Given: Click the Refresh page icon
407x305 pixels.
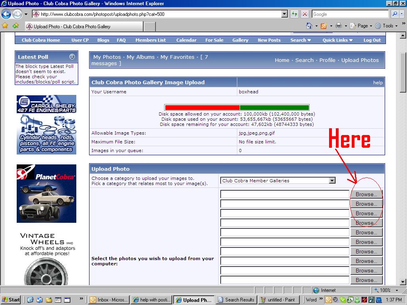Looking at the screenshot, I should [294, 14].
